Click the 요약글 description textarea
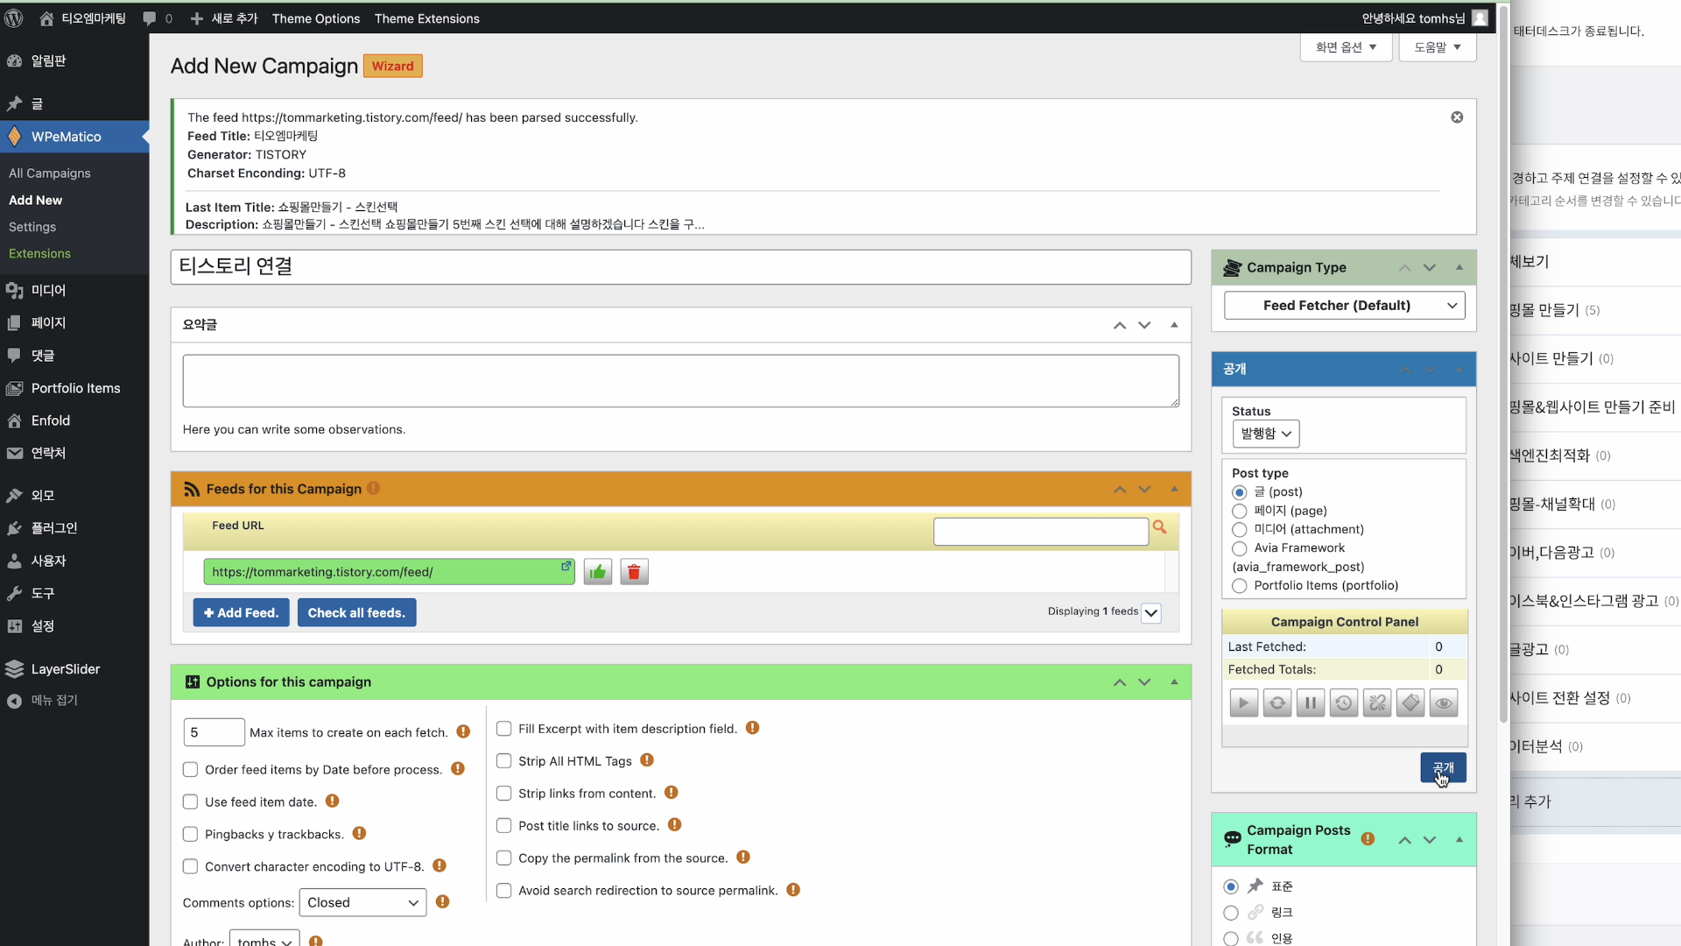The width and height of the screenshot is (1681, 946). tap(680, 381)
